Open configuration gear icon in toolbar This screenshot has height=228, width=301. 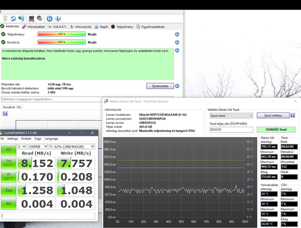(x=40, y=18)
